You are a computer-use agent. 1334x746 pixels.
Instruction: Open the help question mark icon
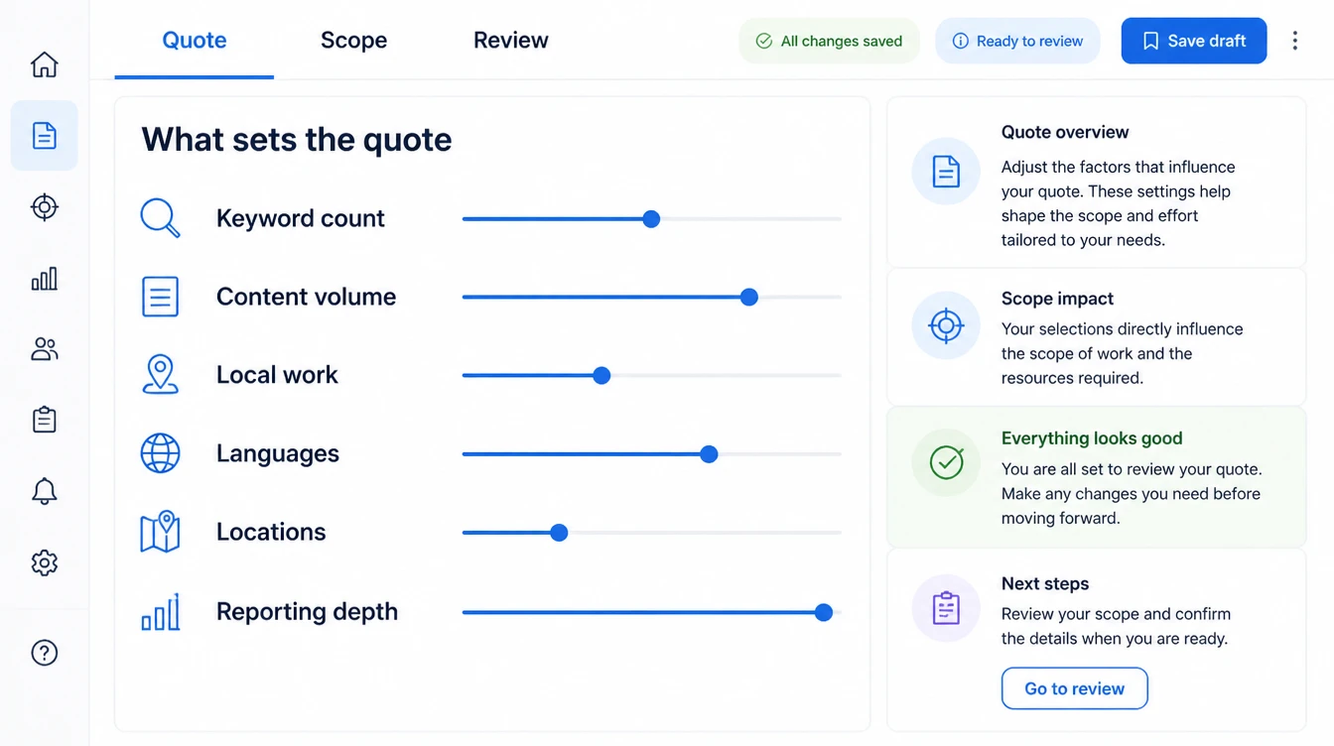click(x=44, y=652)
